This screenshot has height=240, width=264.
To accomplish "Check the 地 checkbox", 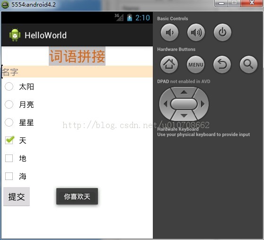I will click(x=9, y=158).
